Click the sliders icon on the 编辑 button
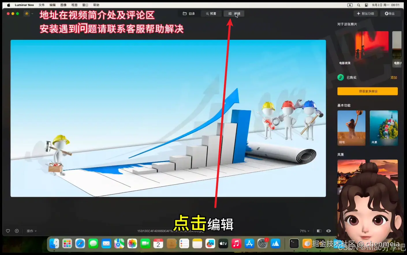407x255 pixels. click(230, 13)
